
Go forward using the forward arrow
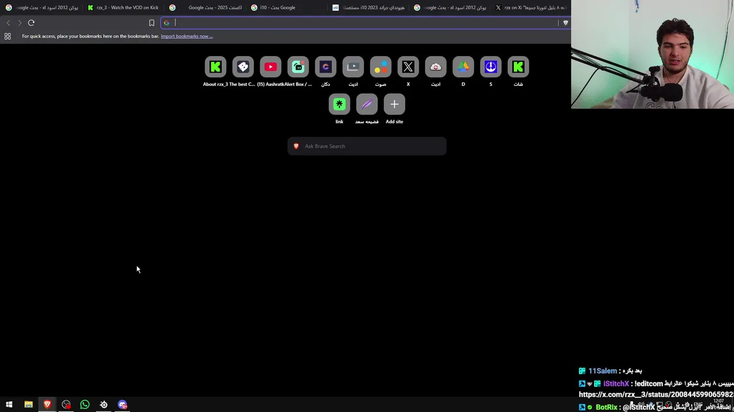click(x=19, y=23)
